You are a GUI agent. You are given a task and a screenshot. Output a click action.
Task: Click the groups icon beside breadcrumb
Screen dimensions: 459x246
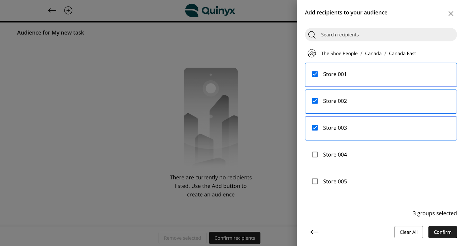[x=312, y=53]
